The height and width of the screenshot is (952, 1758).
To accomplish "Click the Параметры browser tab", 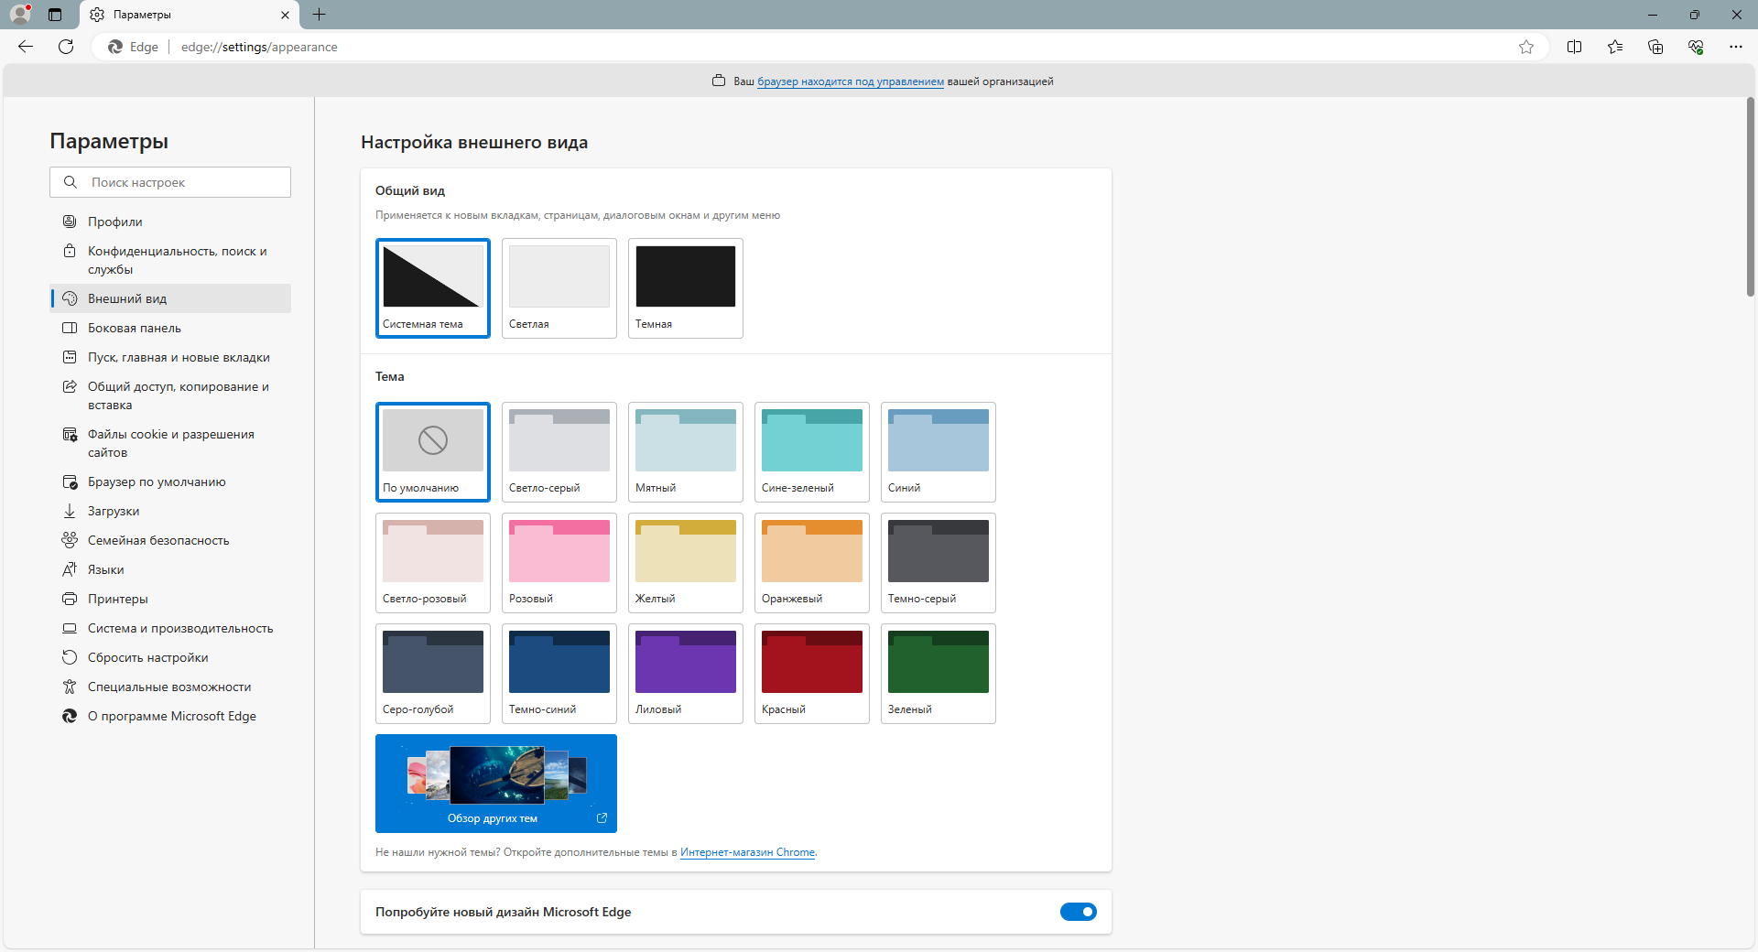I will point(190,15).
